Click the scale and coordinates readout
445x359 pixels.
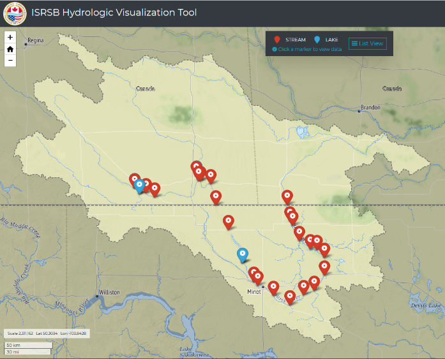pyautogui.click(x=47, y=333)
